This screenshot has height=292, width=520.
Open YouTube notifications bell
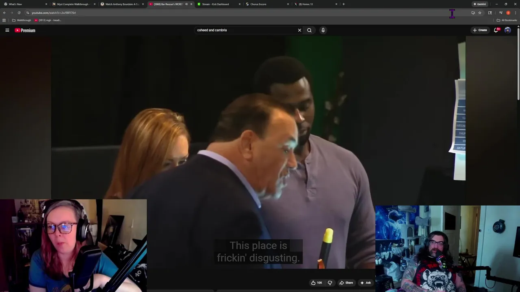(496, 30)
